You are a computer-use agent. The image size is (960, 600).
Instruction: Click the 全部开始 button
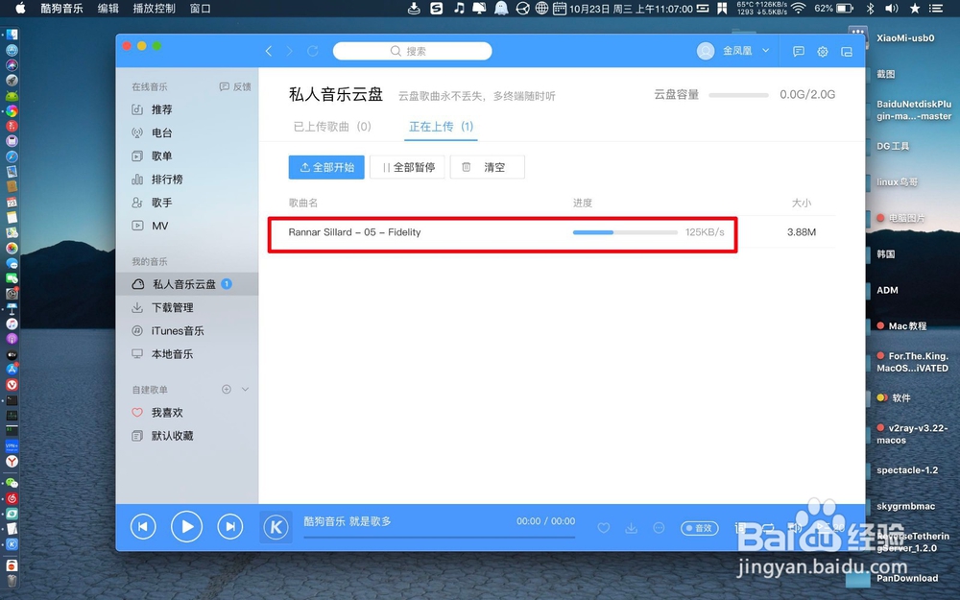click(326, 167)
